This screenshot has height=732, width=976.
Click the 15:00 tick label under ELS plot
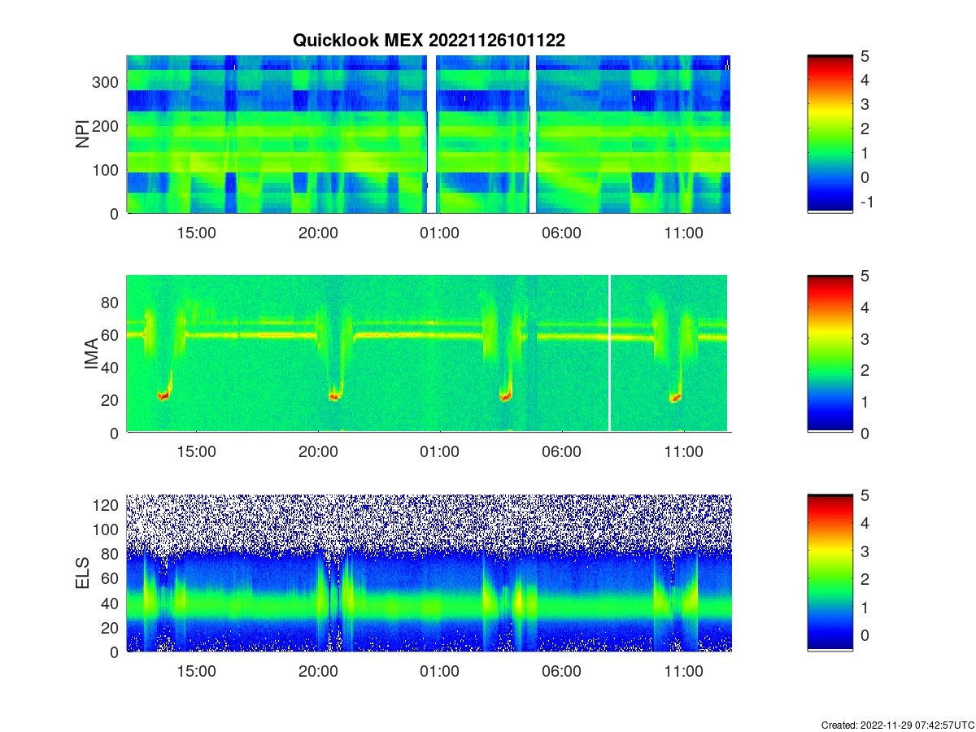(196, 672)
